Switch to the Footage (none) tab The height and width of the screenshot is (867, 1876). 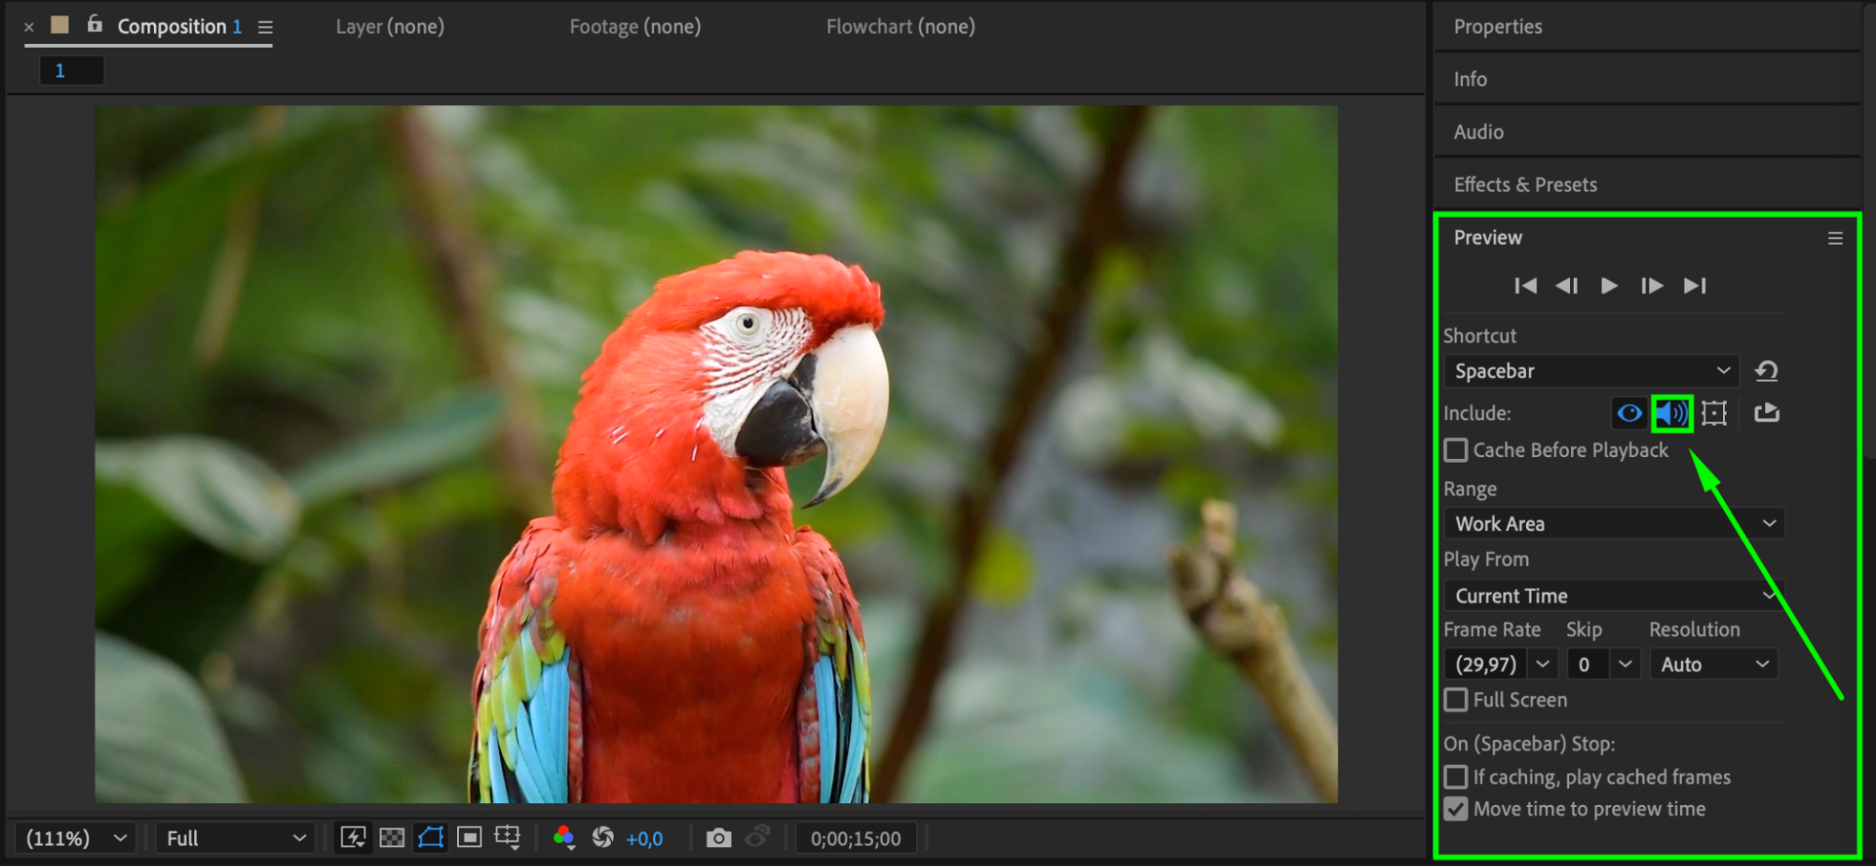634,26
